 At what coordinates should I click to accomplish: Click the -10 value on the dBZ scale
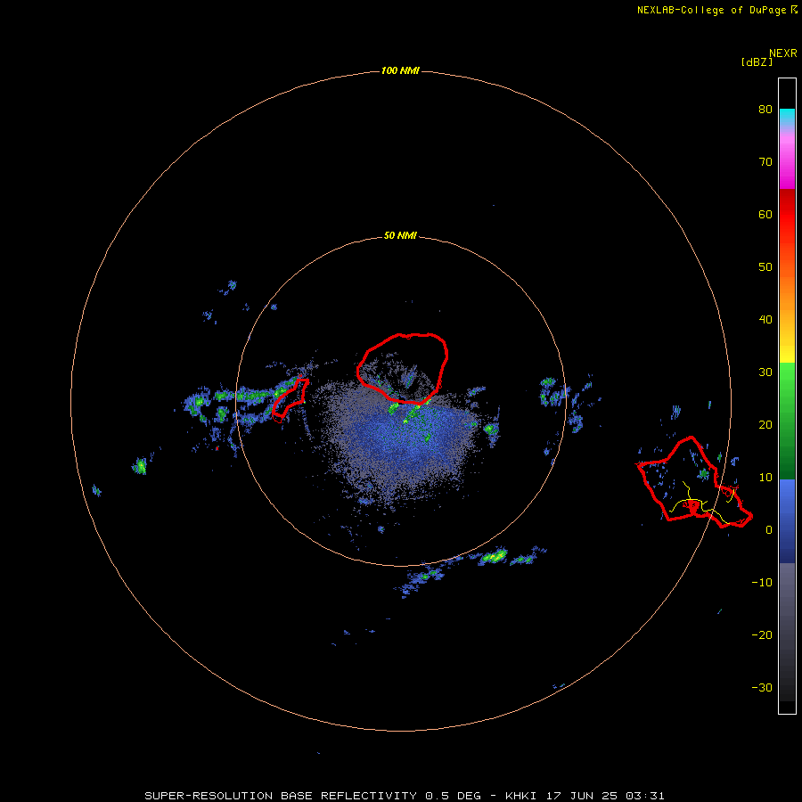(x=762, y=583)
